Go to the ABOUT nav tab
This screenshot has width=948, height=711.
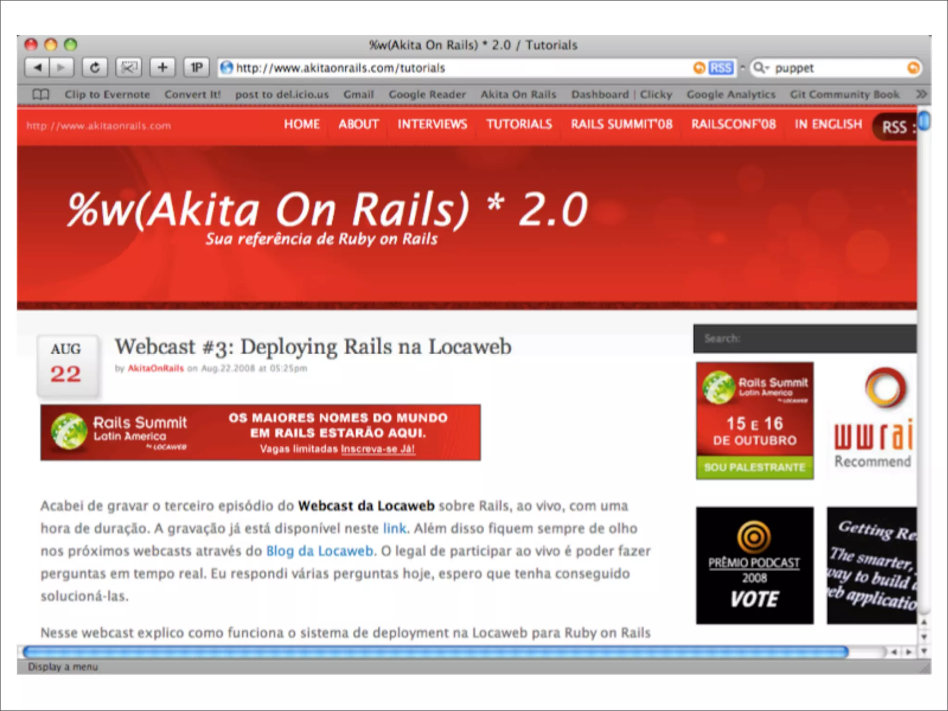[359, 124]
